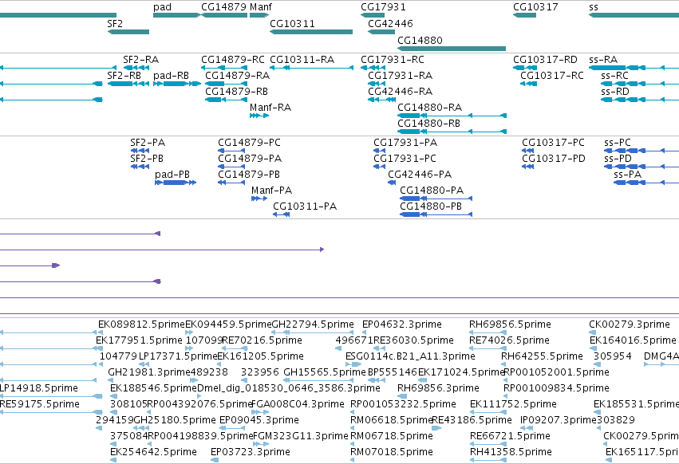
Task: Select the Manf gene label in top track
Action: tap(261, 7)
